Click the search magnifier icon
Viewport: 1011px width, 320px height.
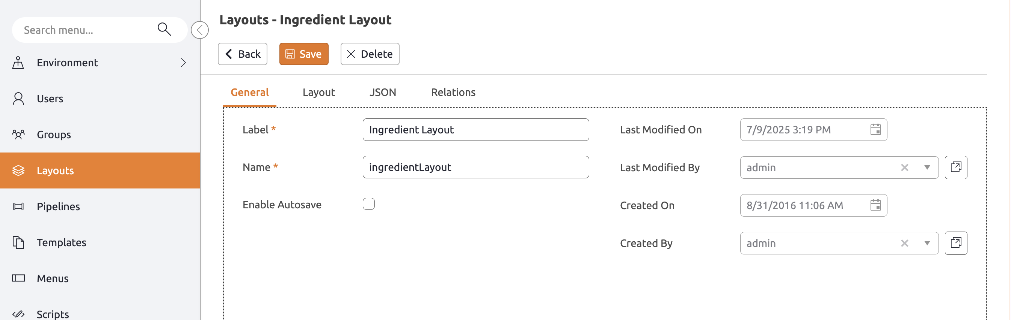(x=164, y=29)
